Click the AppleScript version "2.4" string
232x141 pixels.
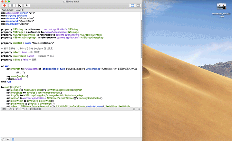click(32, 13)
